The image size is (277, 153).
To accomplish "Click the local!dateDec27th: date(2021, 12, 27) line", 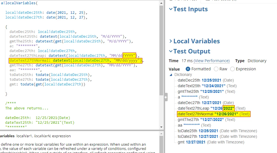I will [46, 17].
